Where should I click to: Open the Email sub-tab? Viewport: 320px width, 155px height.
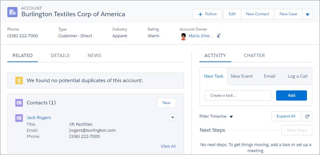pos(270,76)
